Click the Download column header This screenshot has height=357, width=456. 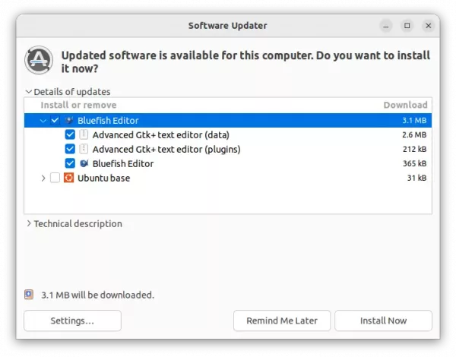[405, 105]
